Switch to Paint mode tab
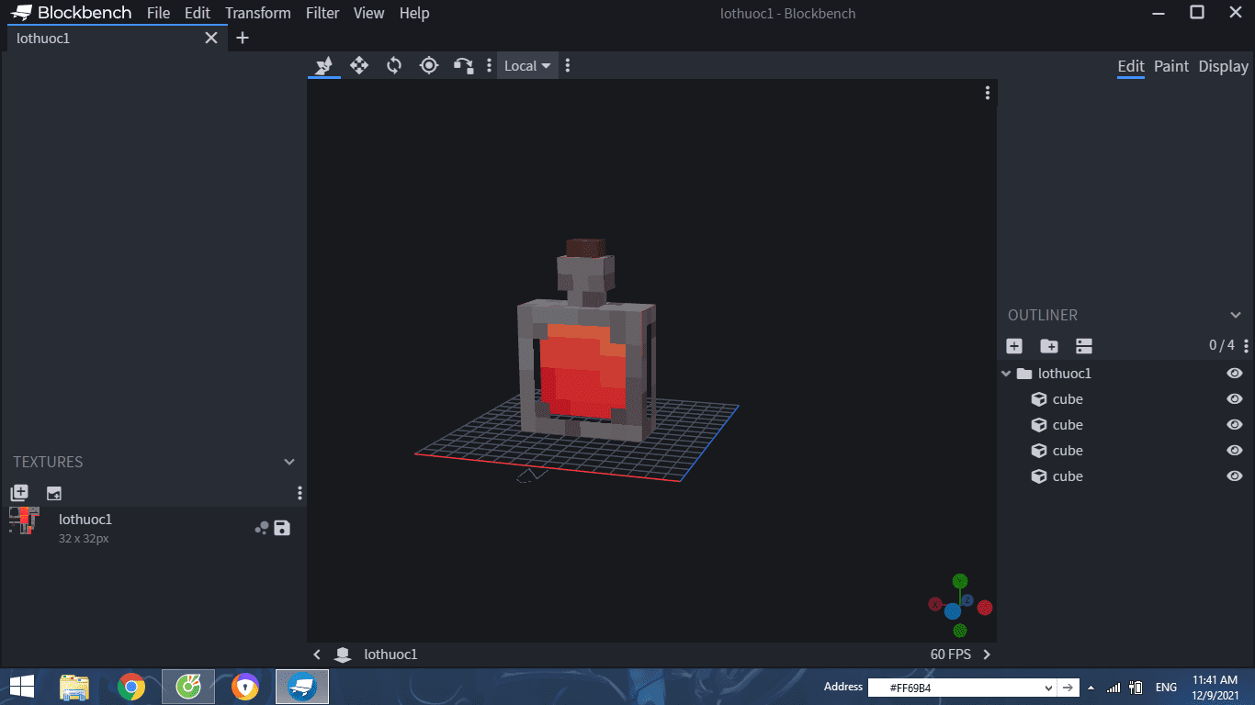The width and height of the screenshot is (1255, 705). (1171, 66)
